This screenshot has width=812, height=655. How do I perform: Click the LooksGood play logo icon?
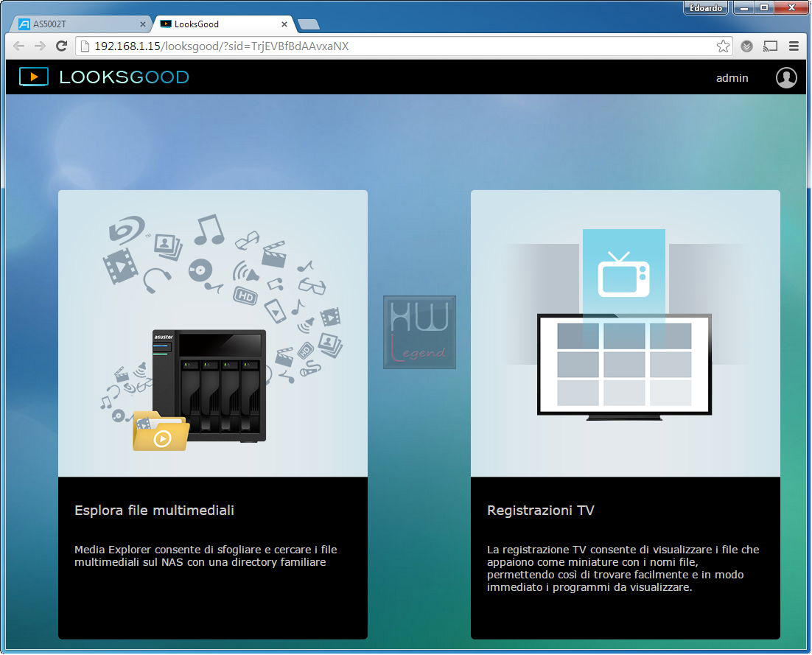[34, 77]
